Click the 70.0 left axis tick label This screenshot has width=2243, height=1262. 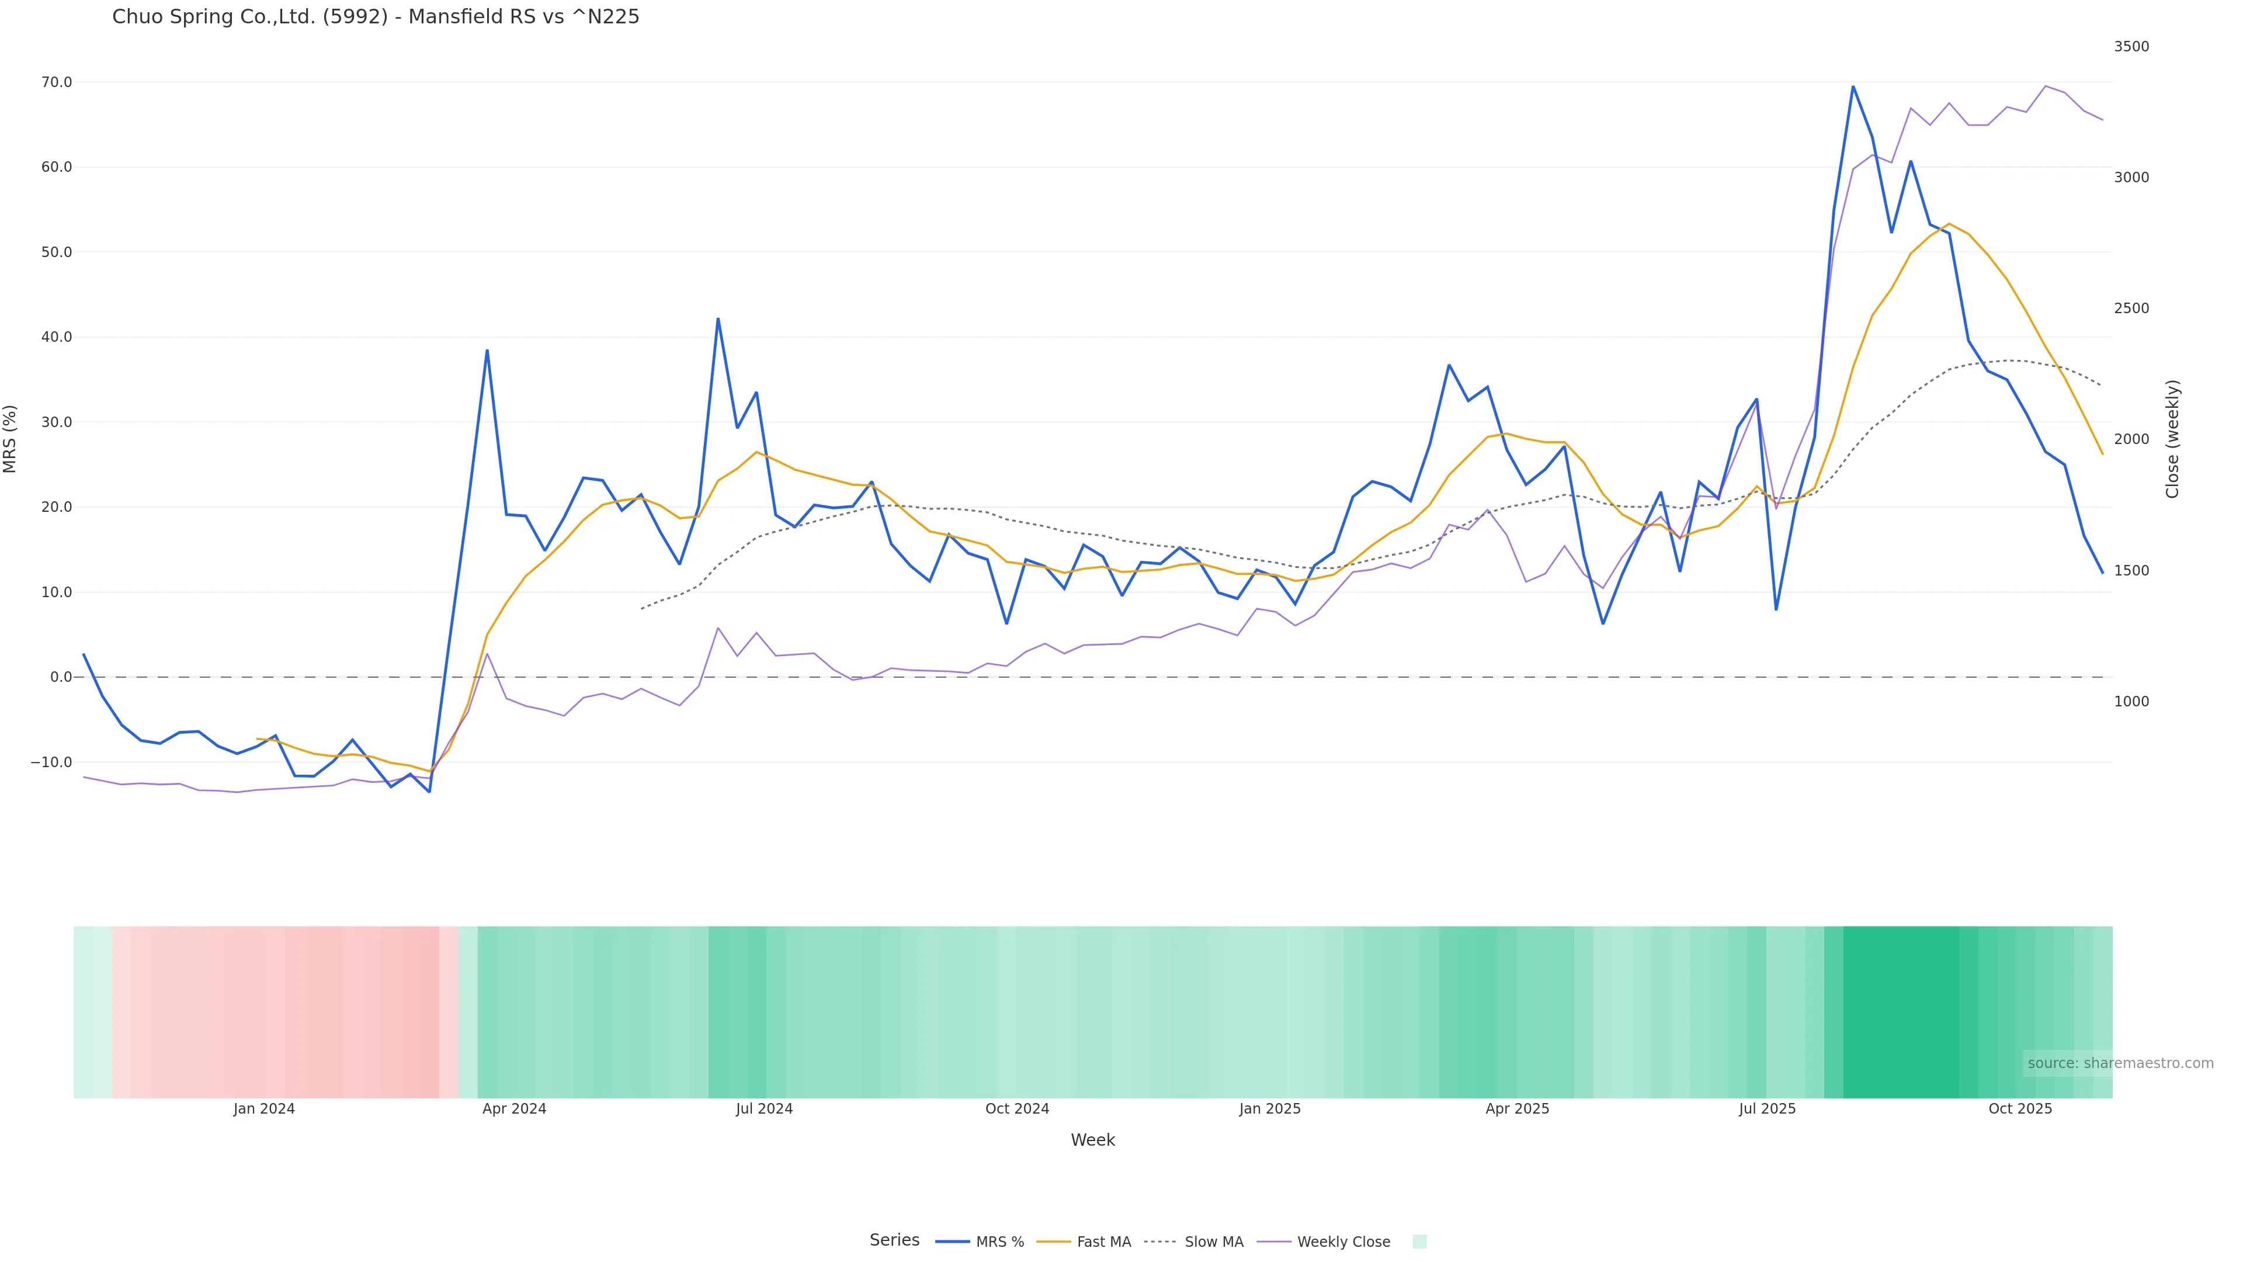tap(55, 83)
